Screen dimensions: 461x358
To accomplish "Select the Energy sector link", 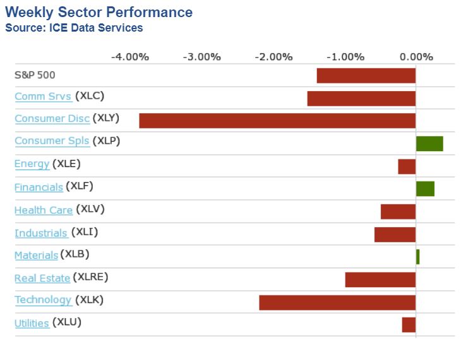I will [32, 164].
